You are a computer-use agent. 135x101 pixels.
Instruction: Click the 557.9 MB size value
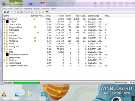(x=59, y=24)
